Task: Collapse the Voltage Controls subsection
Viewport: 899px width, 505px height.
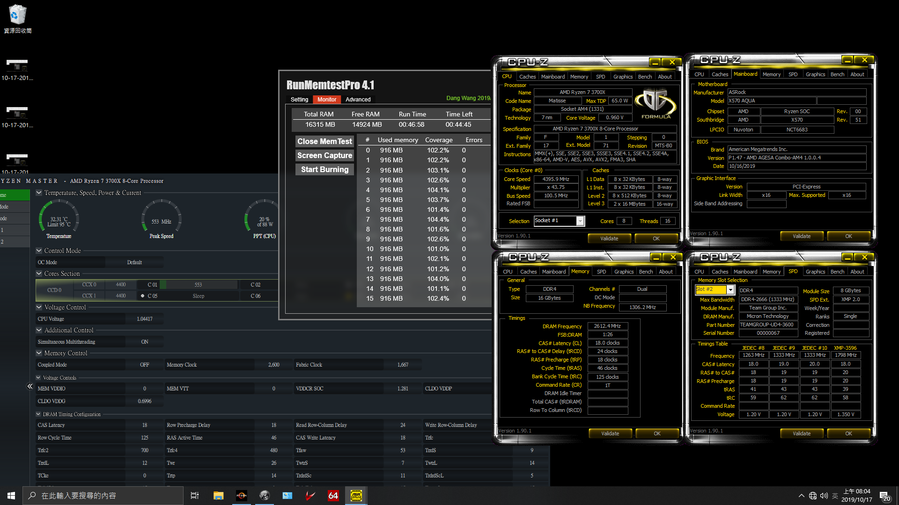Action: (38, 378)
